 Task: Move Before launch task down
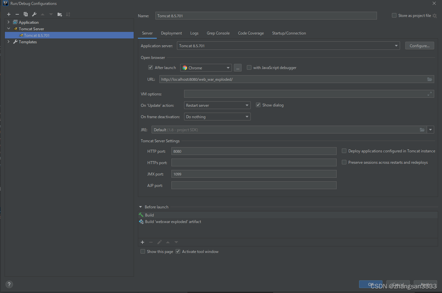(176, 242)
